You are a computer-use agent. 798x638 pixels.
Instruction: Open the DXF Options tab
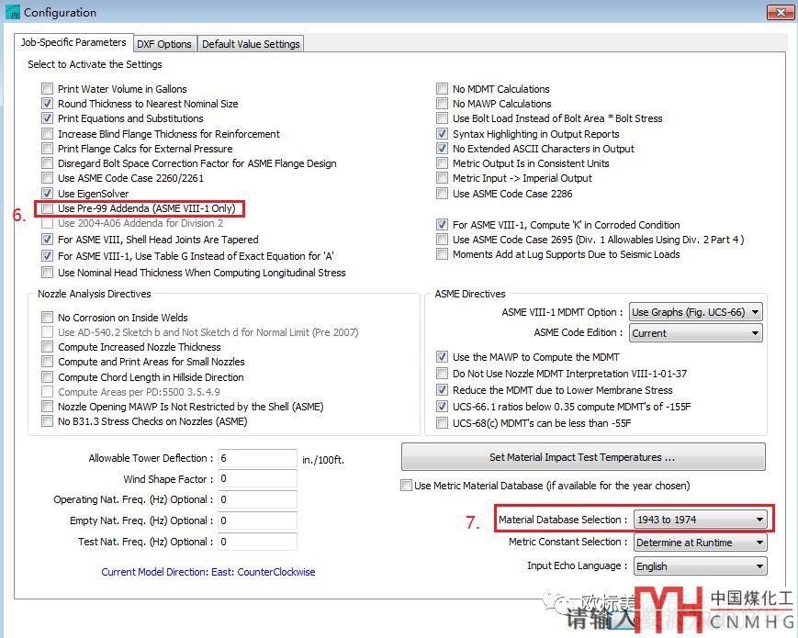pos(163,44)
